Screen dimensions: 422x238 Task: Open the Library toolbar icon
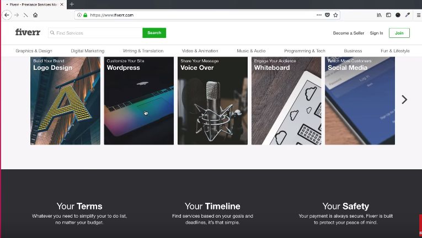[379, 15]
